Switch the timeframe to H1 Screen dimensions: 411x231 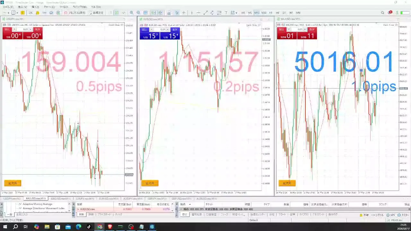(x=271, y=13)
